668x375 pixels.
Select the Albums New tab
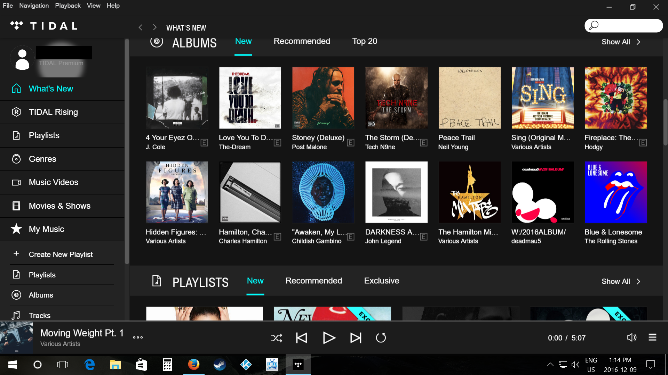[243, 41]
